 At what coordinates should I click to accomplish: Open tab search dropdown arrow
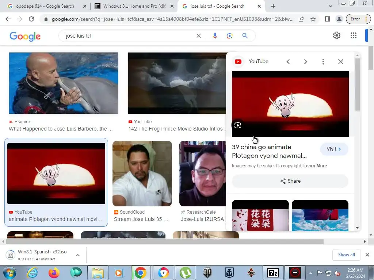[x=330, y=6]
